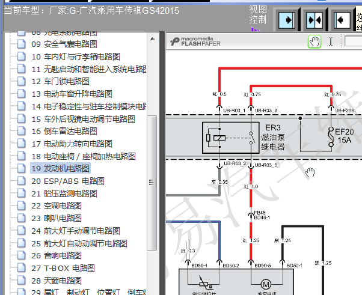
Task: Click the collapse-to-center view control button
Action: [314, 20]
